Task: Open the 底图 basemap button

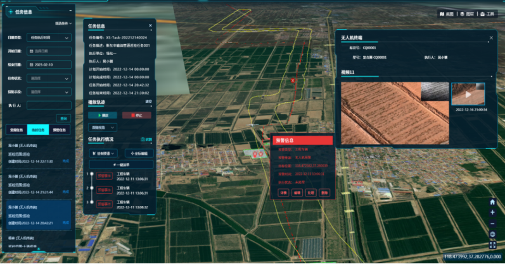Action: click(x=446, y=13)
